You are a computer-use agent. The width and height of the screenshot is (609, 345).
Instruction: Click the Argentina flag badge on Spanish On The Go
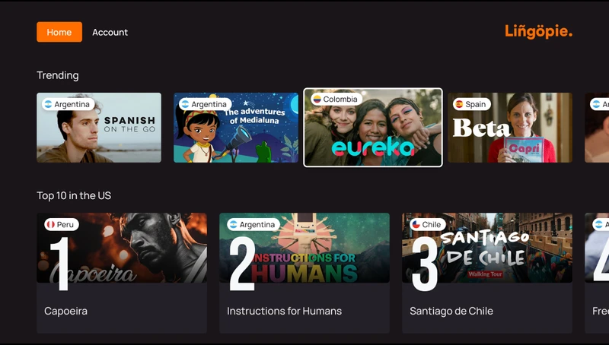tap(68, 104)
